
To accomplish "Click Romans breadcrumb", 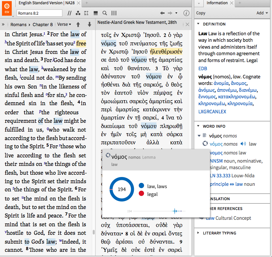I will [x=18, y=24].
